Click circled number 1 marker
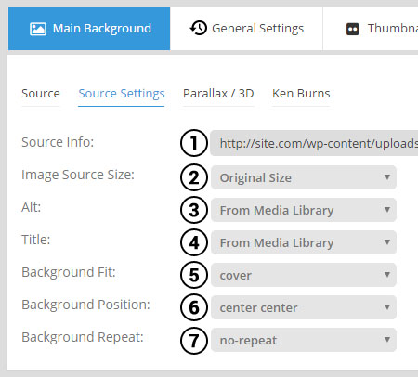418x377 pixels. tap(194, 143)
